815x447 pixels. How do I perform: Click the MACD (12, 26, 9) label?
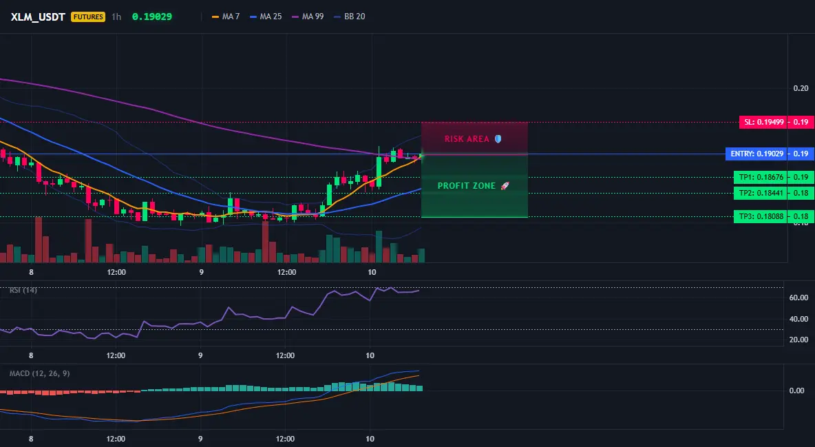click(39, 373)
